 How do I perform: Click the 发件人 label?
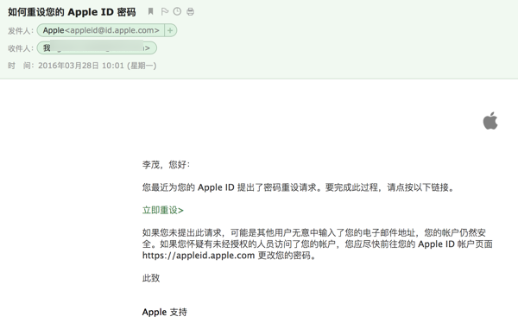[20, 31]
